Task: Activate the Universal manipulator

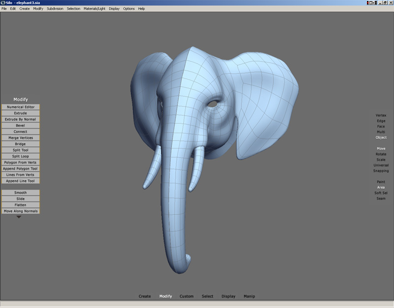Action: pyautogui.click(x=381, y=165)
